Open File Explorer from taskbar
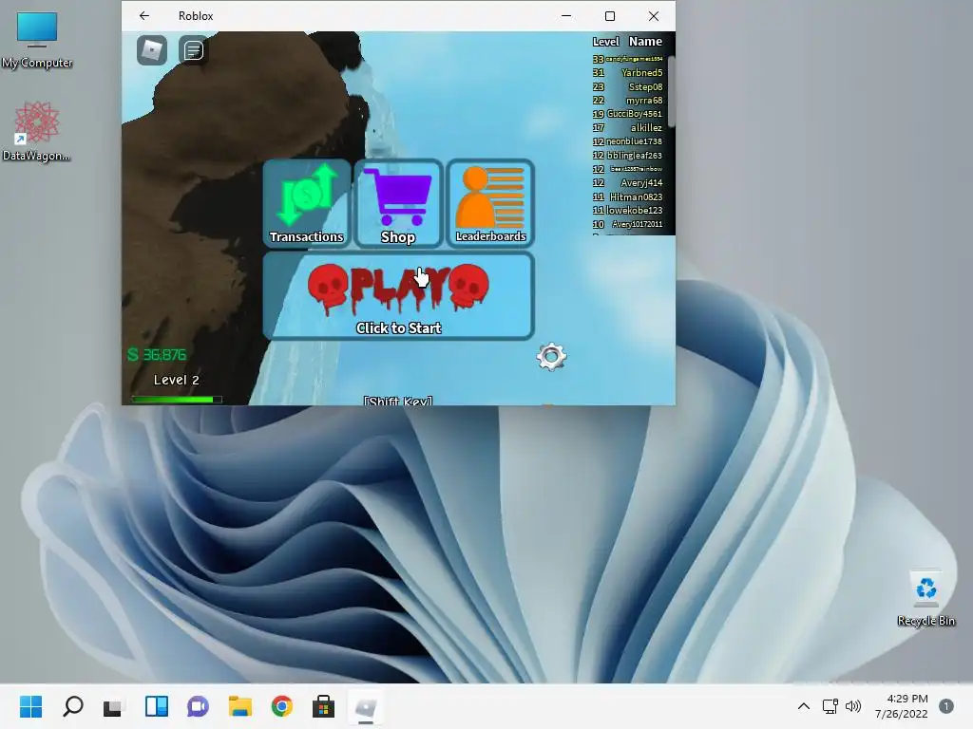The width and height of the screenshot is (973, 729). coord(239,706)
